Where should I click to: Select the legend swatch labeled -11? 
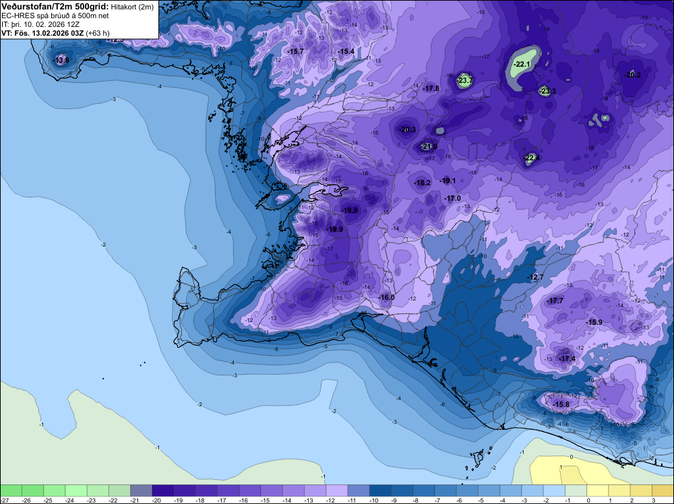tap(359, 491)
